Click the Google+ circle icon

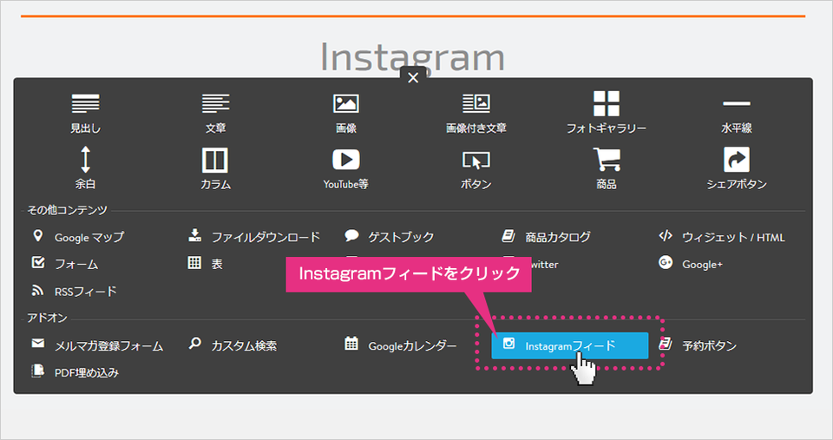click(x=666, y=262)
